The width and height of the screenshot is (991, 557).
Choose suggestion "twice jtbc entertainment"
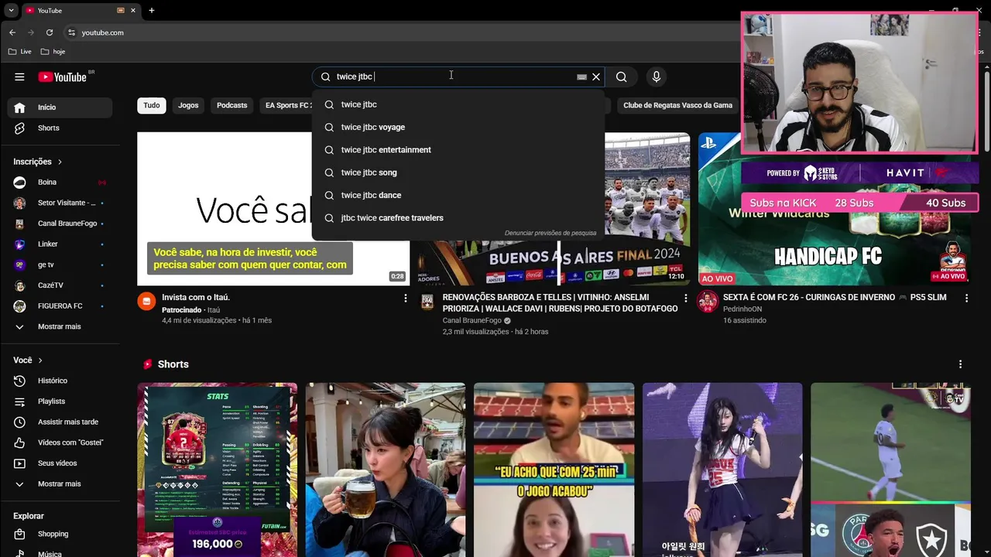pos(458,150)
